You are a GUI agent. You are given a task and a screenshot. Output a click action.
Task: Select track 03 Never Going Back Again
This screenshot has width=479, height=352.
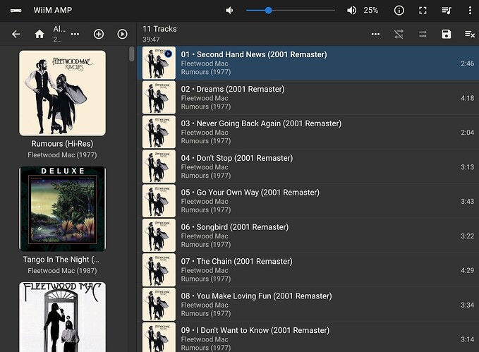pos(308,133)
